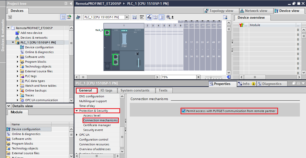Image resolution: width=306 pixels, height=158 pixels.
Task: Click the go to network view icon
Action: click(78, 17)
